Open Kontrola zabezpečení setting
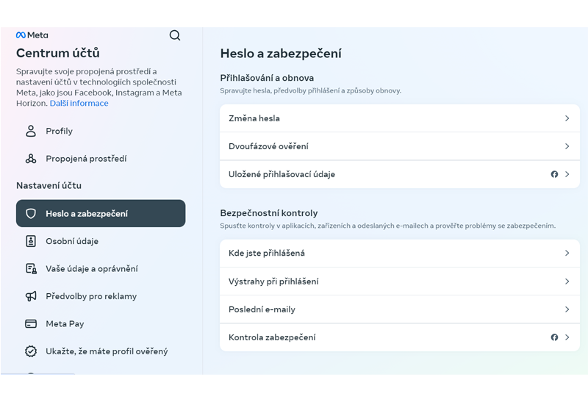Viewport: 588px width, 402px height. coord(400,337)
